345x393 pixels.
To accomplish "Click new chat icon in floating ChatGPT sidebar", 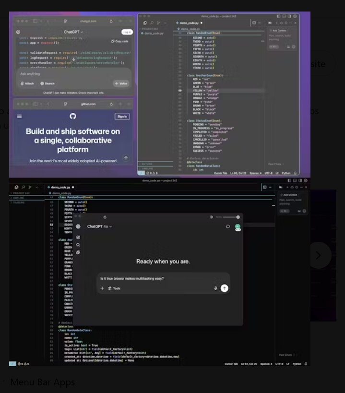I will point(78,237).
